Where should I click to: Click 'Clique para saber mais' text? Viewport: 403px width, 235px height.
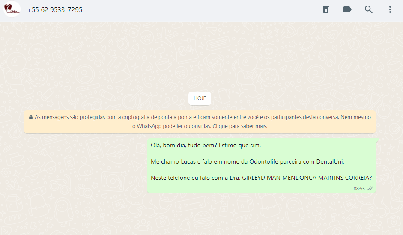point(240,126)
